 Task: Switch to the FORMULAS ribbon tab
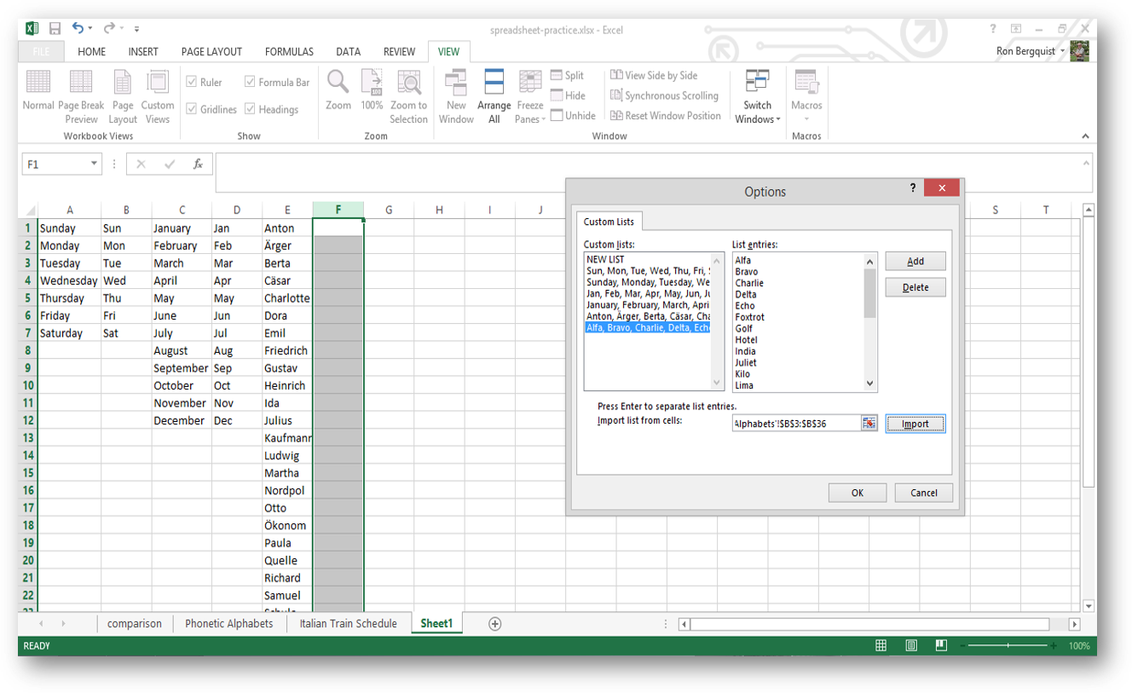point(289,52)
